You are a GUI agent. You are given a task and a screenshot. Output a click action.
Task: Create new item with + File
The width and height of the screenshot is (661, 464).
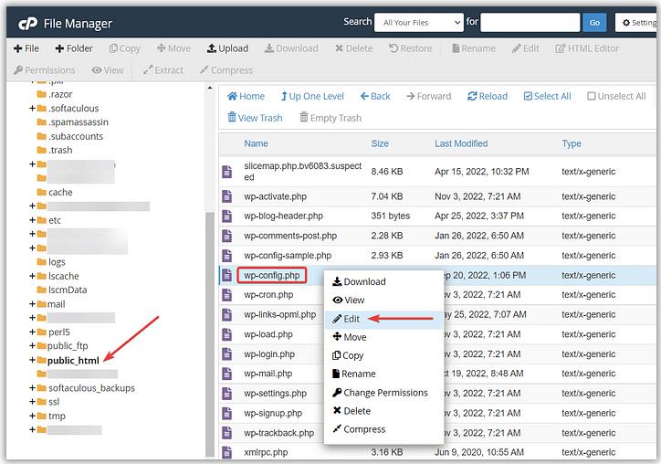click(26, 48)
